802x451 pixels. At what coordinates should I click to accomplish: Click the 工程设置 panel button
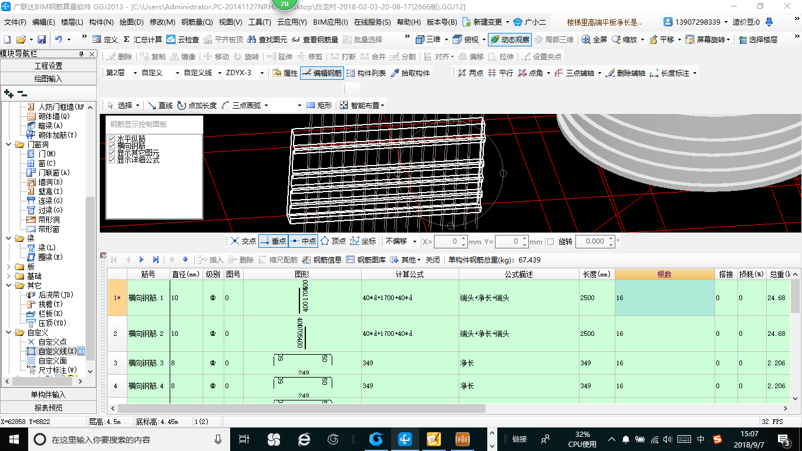(48, 66)
